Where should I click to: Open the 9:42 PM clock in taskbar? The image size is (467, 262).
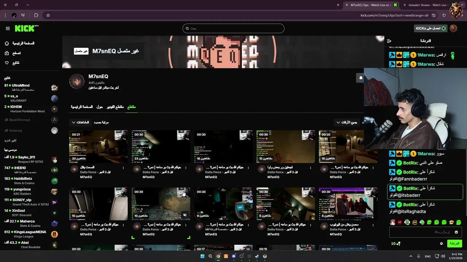[x=456, y=256]
